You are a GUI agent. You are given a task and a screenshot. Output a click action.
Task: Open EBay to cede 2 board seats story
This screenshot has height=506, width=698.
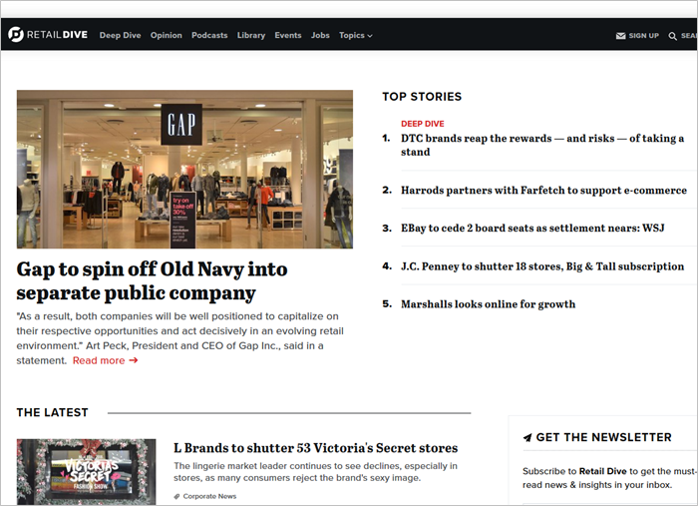[532, 229]
